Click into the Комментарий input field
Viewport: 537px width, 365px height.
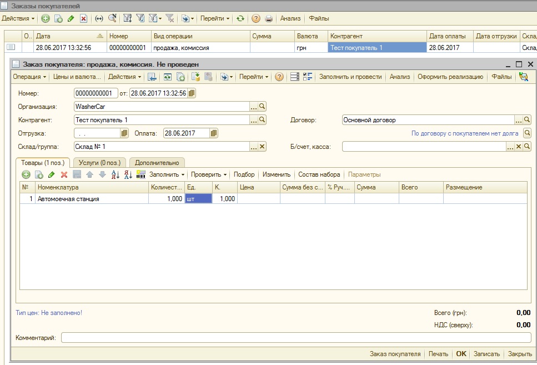tap(295, 338)
